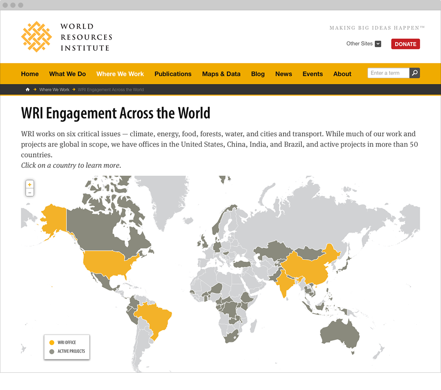Click 'Where We Work' breadcrumb link
Viewport: 441px width, 390px height.
point(54,90)
